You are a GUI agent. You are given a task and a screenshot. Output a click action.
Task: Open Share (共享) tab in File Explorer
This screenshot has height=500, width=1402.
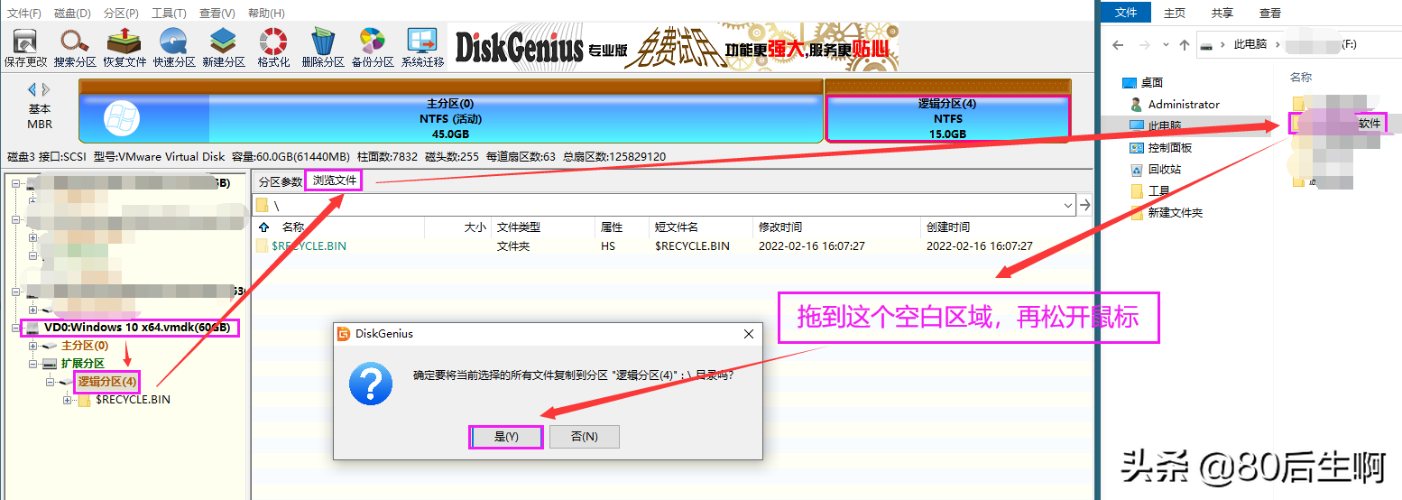coord(1222,13)
